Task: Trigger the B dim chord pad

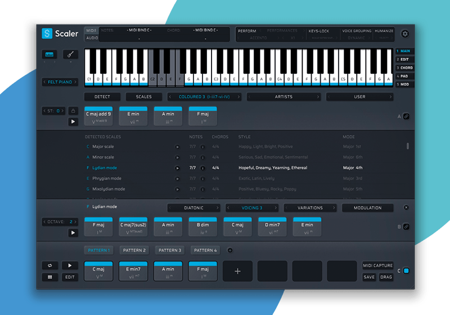Action: (202, 227)
